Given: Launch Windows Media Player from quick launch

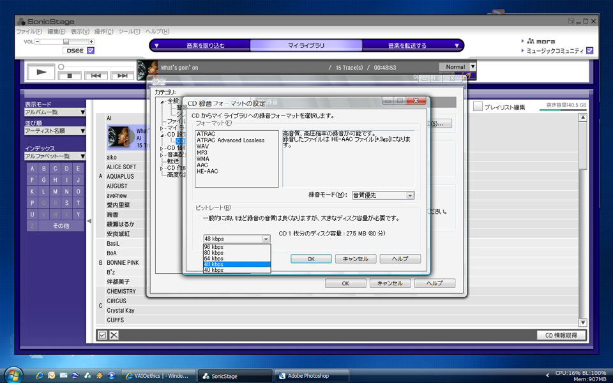Looking at the screenshot, I should tap(111, 375).
